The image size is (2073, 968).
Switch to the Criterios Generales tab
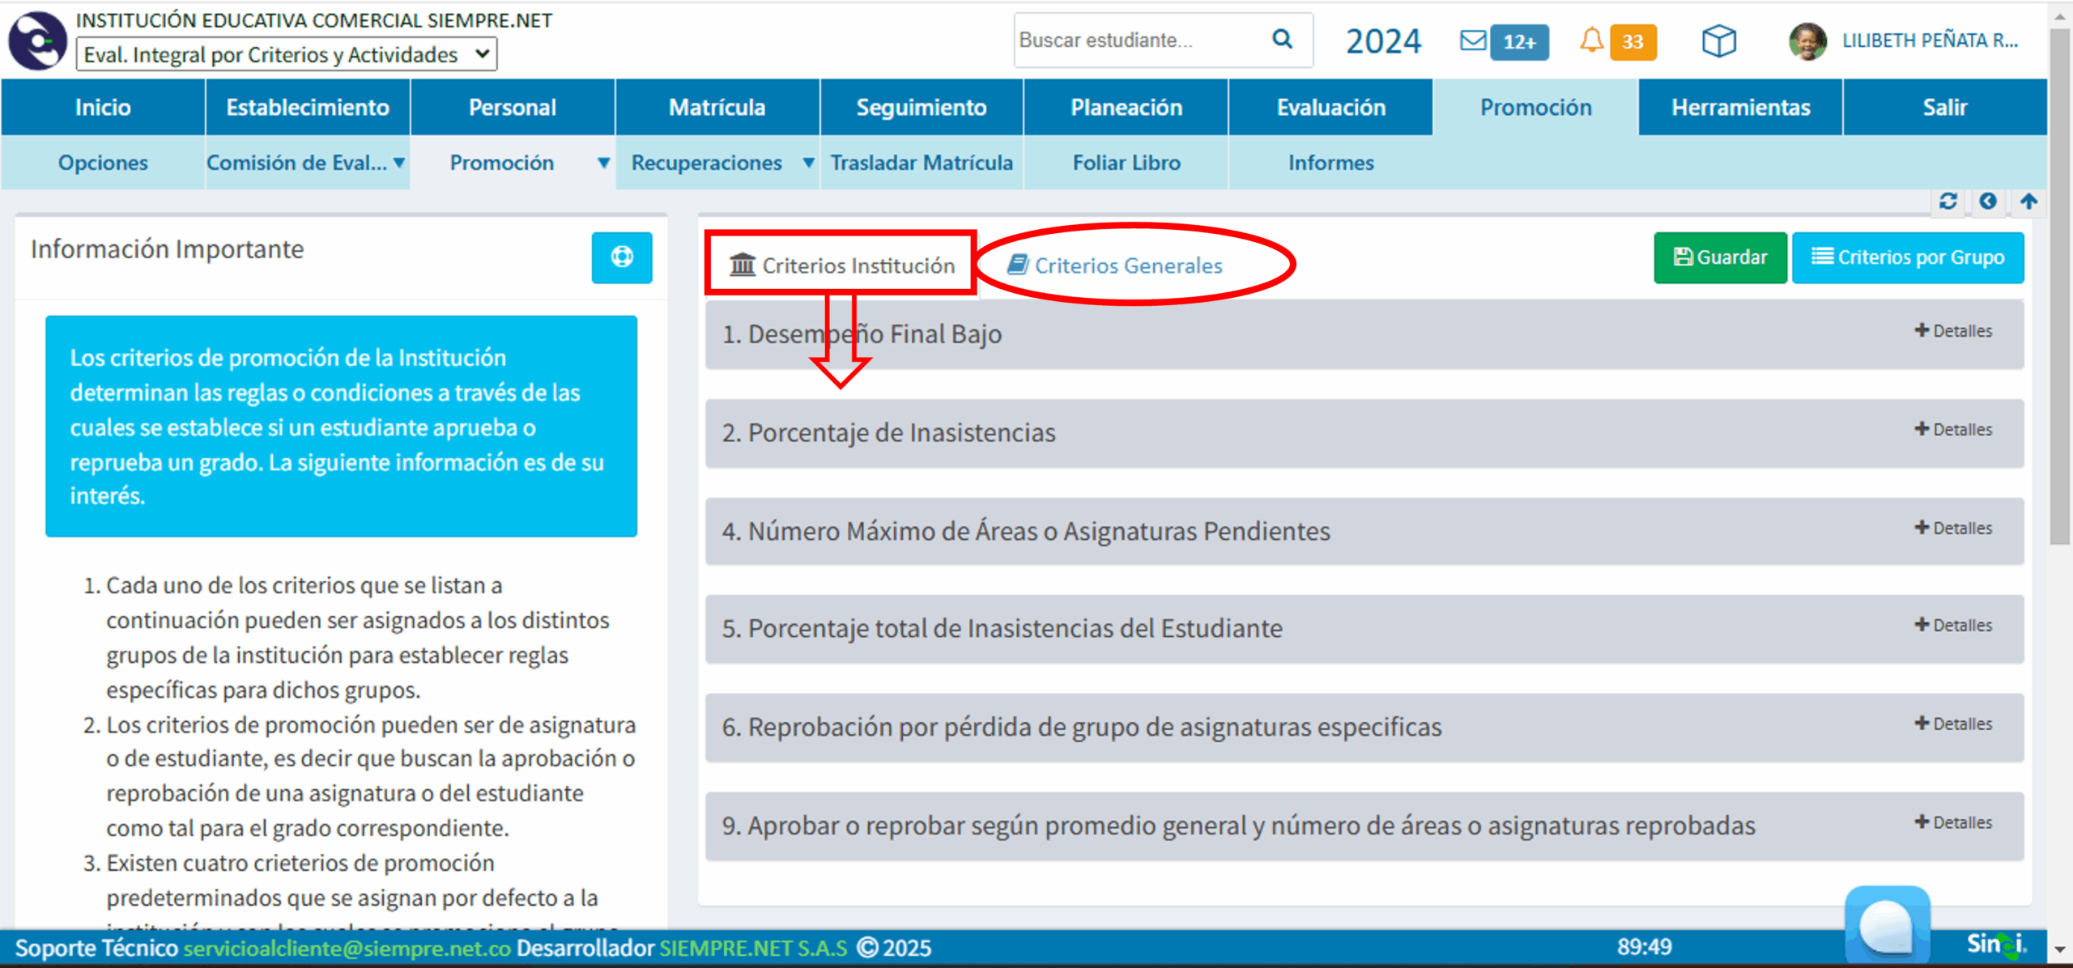[1116, 265]
